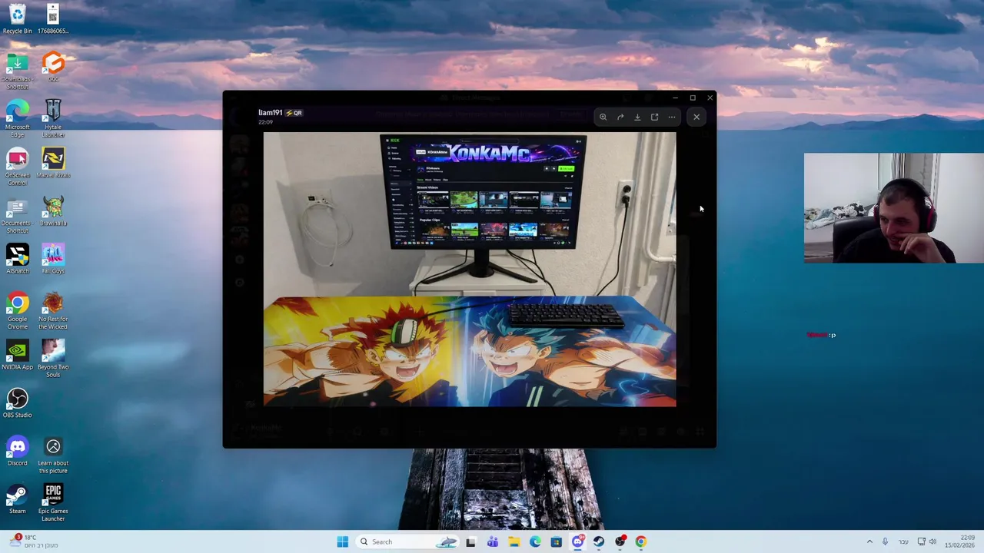Click the enlarged desk setup photo
Screen dimensions: 984x553
(x=470, y=269)
